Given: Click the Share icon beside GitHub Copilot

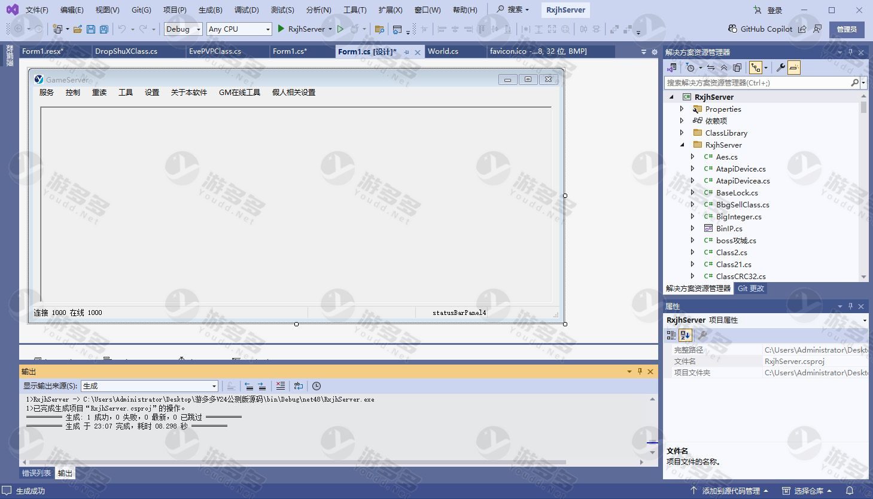Looking at the screenshot, I should 802,29.
